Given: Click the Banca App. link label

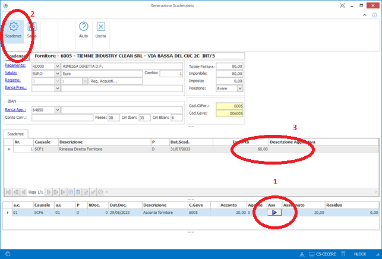Looking at the screenshot, I should coord(15,110).
